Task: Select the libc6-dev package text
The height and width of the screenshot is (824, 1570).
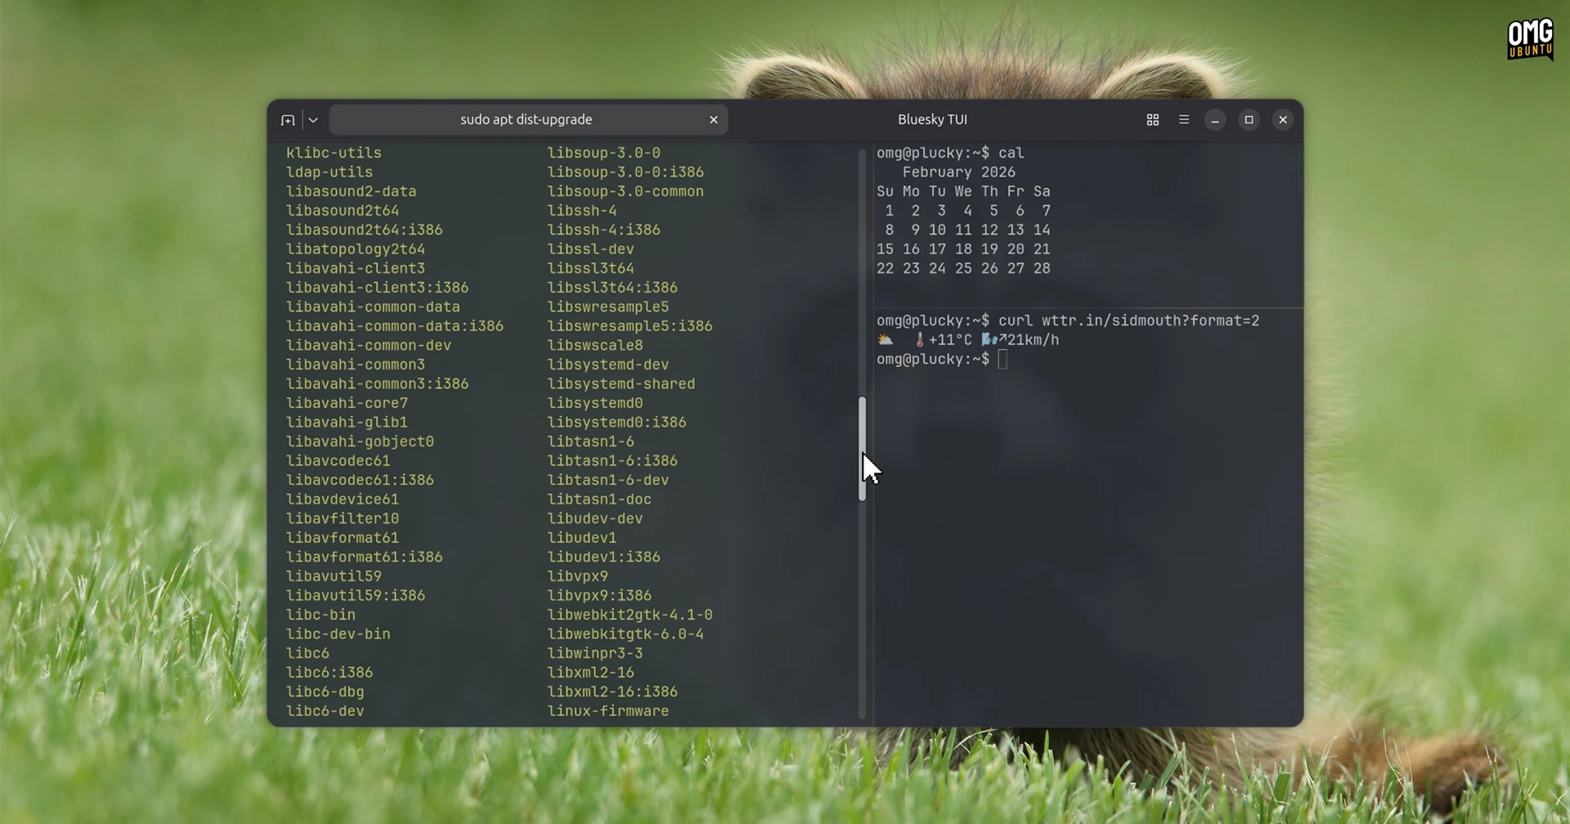Action: (325, 711)
